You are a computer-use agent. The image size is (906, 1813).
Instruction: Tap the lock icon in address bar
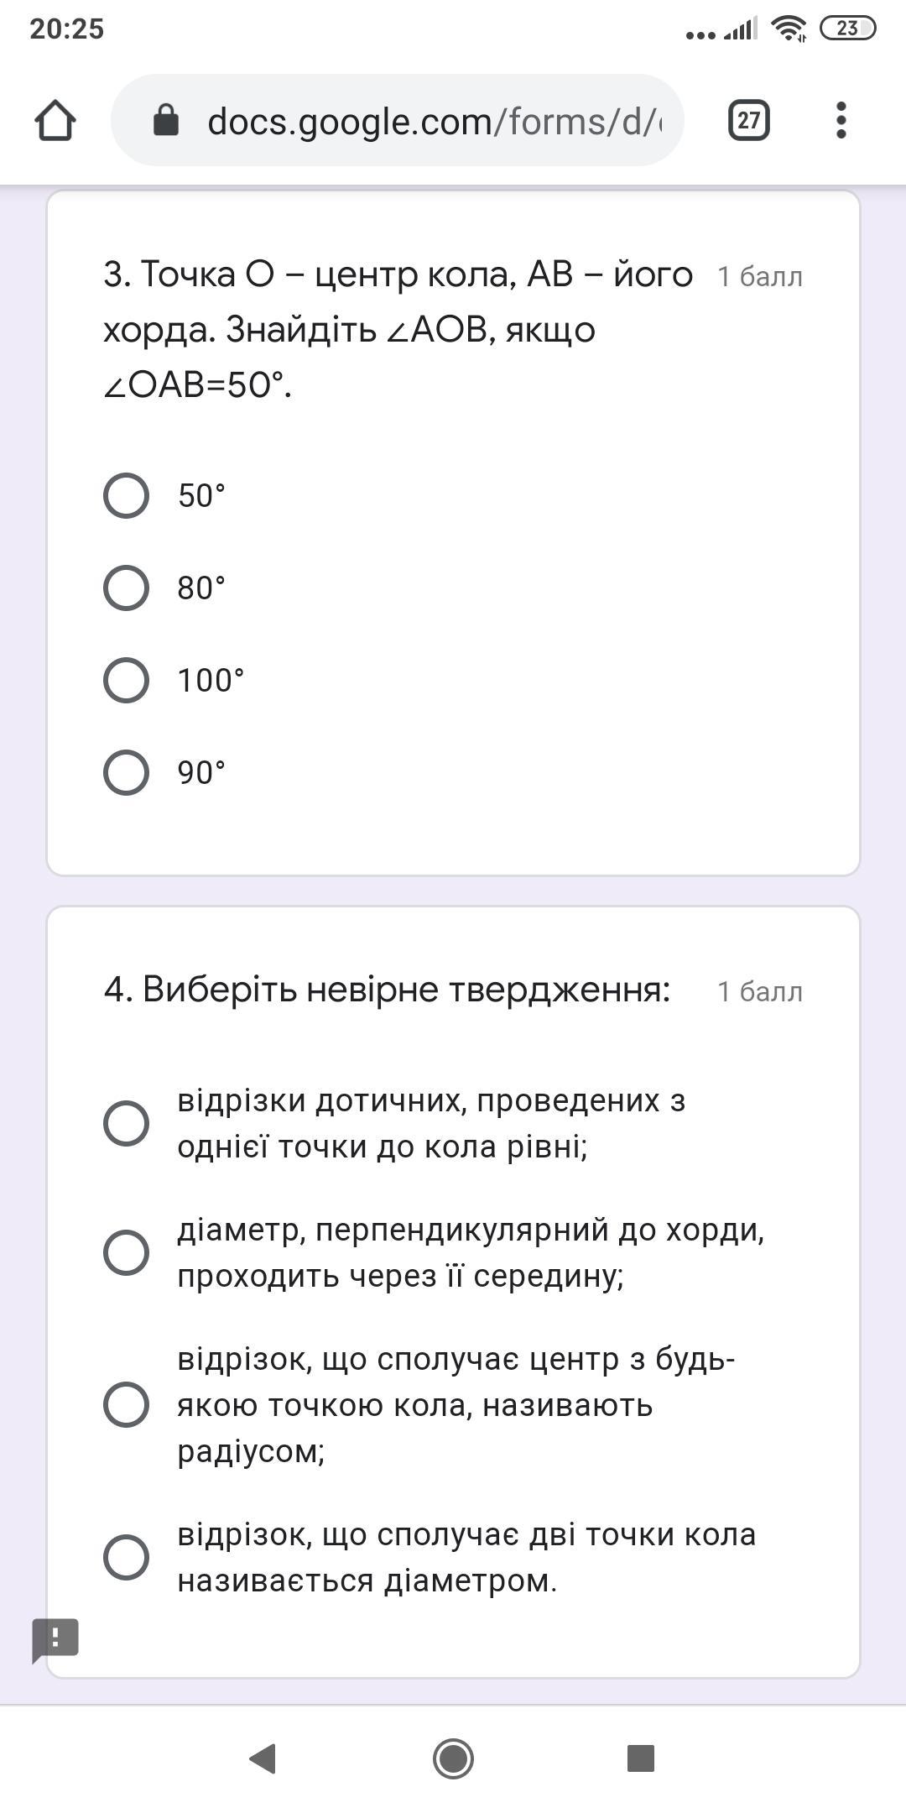pos(166,121)
